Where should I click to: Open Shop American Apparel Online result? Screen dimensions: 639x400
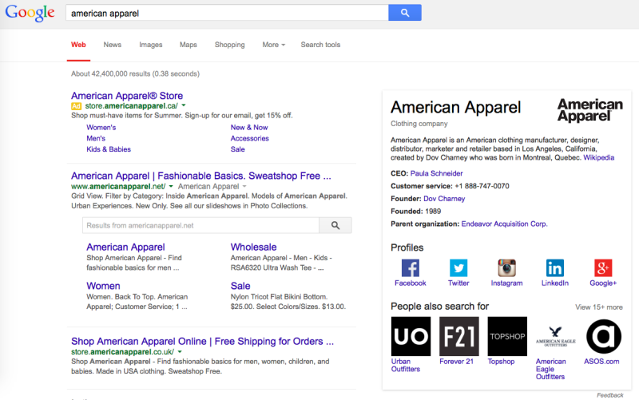point(202,342)
